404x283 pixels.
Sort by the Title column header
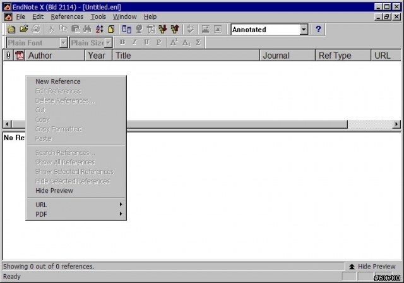click(x=186, y=56)
